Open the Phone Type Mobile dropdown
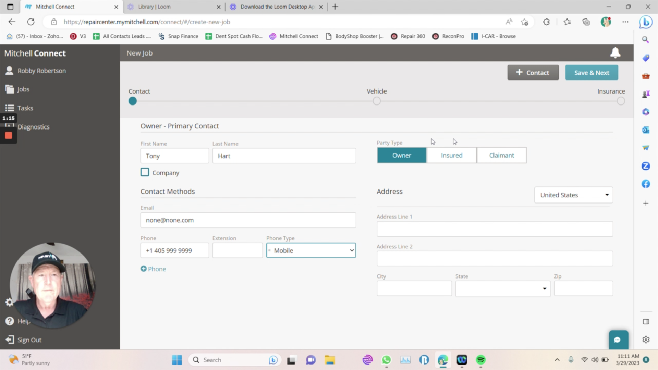658x370 pixels. tap(311, 250)
